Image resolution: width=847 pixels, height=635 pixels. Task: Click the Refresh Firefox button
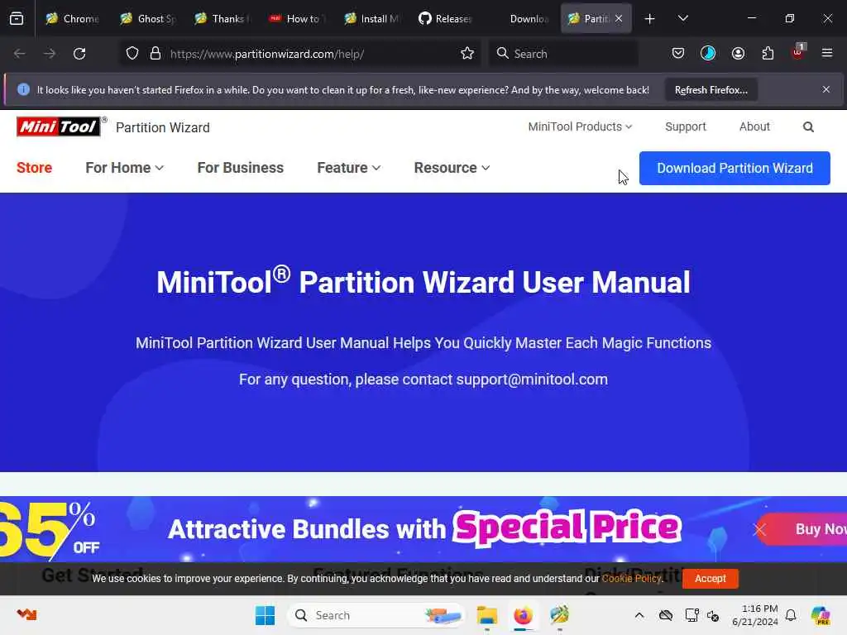(711, 90)
